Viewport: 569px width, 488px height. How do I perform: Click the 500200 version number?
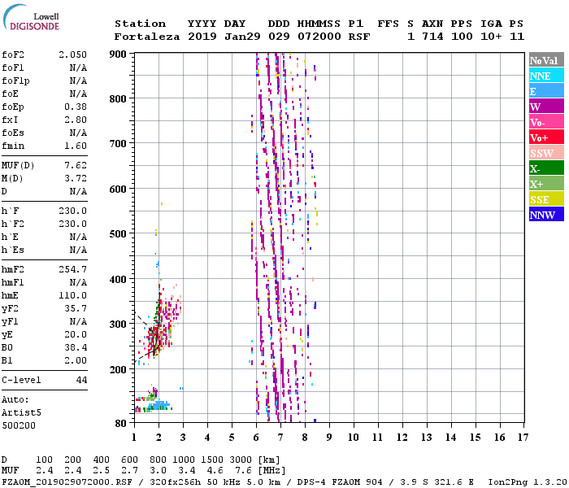pos(19,425)
